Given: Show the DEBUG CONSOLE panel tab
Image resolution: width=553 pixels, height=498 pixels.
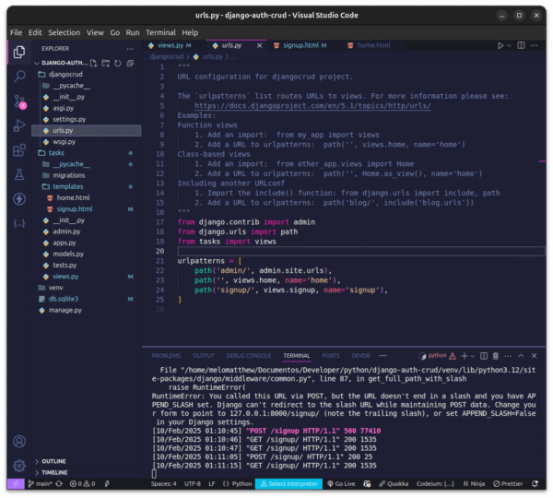Looking at the screenshot, I should [249, 356].
